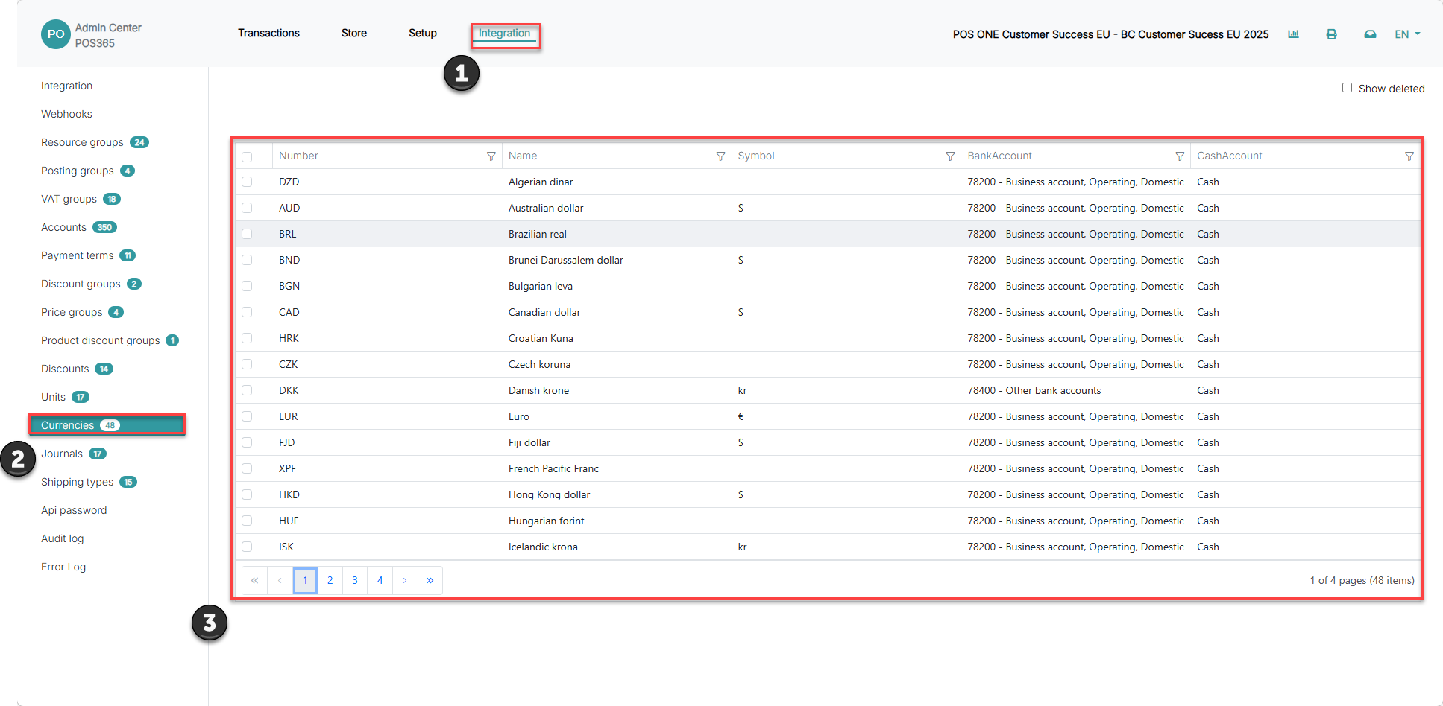Click the BGN number cell

pyautogui.click(x=289, y=286)
